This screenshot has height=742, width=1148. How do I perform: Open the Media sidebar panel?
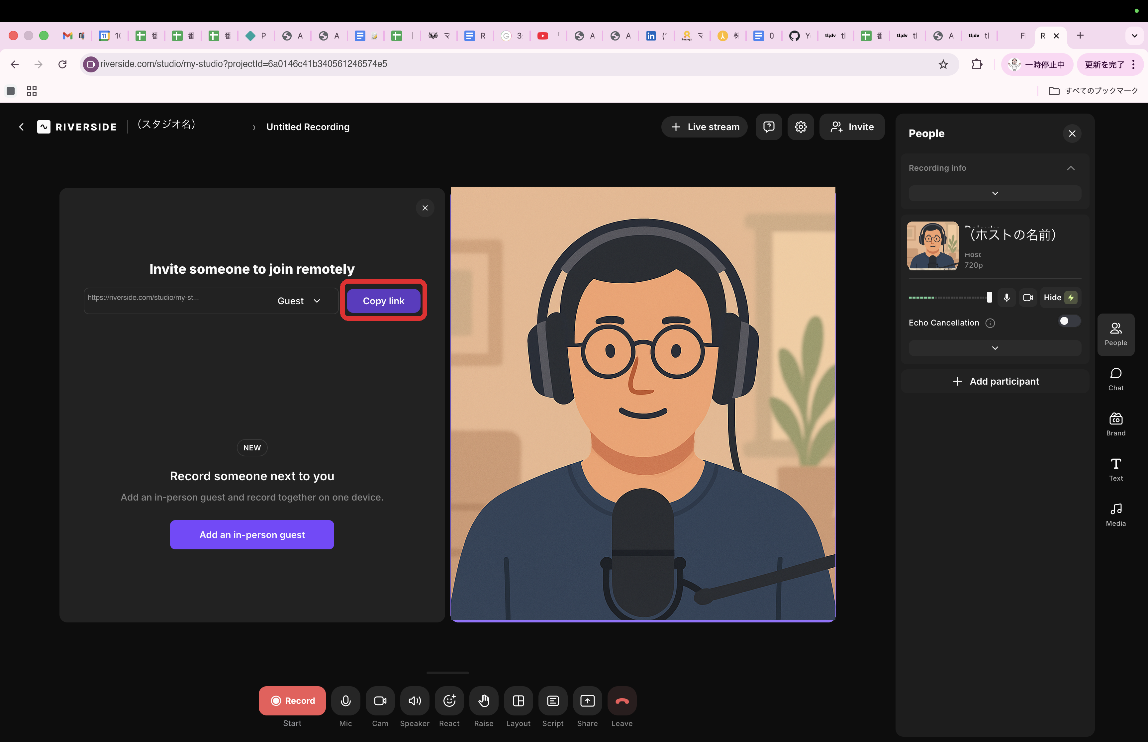[x=1115, y=514]
